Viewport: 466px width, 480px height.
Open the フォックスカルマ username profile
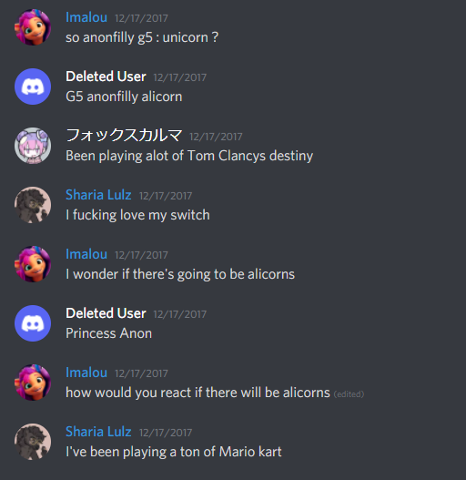pyautogui.click(x=124, y=136)
